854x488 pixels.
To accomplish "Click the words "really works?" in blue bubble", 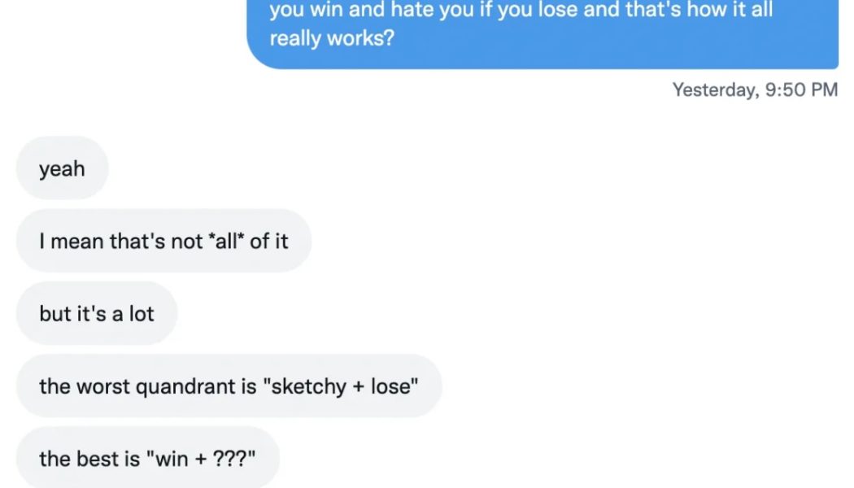I will [x=332, y=38].
